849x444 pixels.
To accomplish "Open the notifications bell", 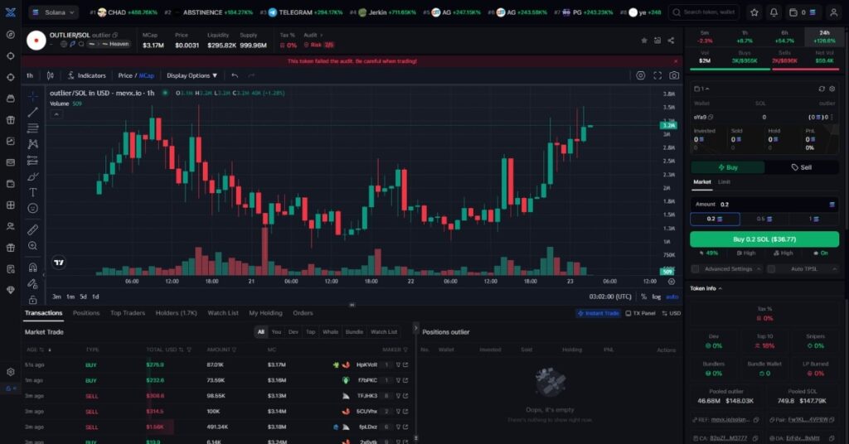I will click(x=774, y=12).
